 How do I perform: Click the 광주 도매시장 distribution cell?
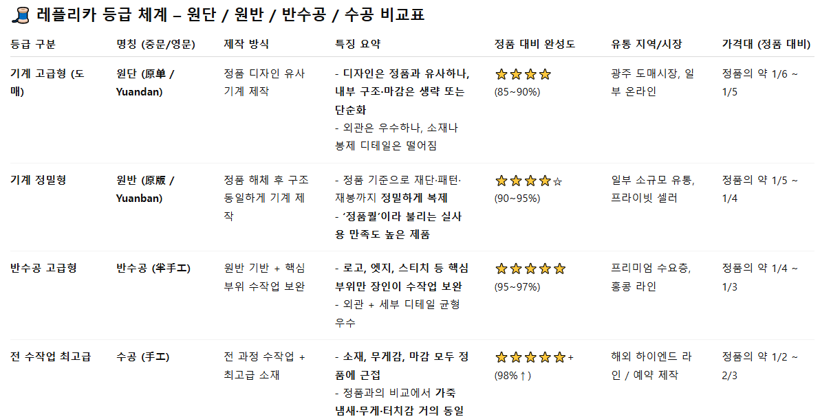click(653, 82)
